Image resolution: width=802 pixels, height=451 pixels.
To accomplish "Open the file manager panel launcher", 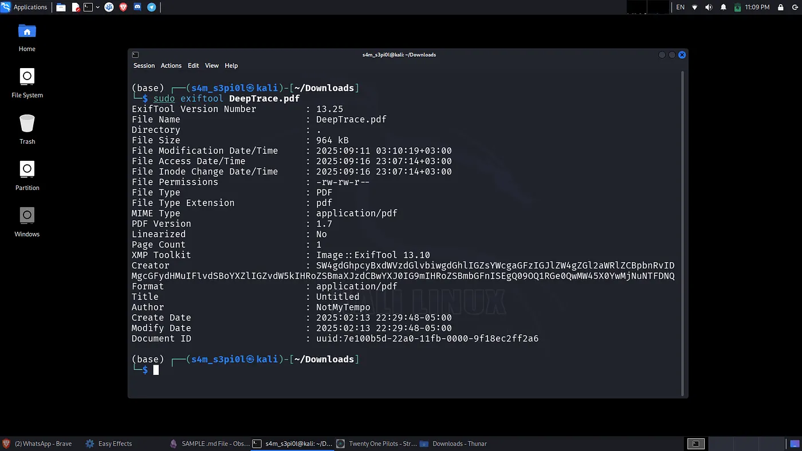I will (61, 7).
